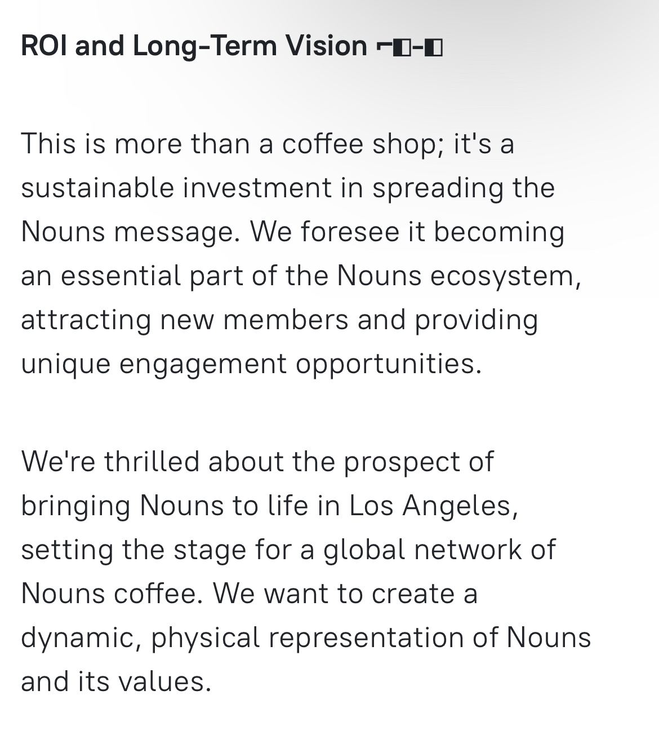Click 'and its values' closing line
This screenshot has height=748, width=659.
click(115, 681)
